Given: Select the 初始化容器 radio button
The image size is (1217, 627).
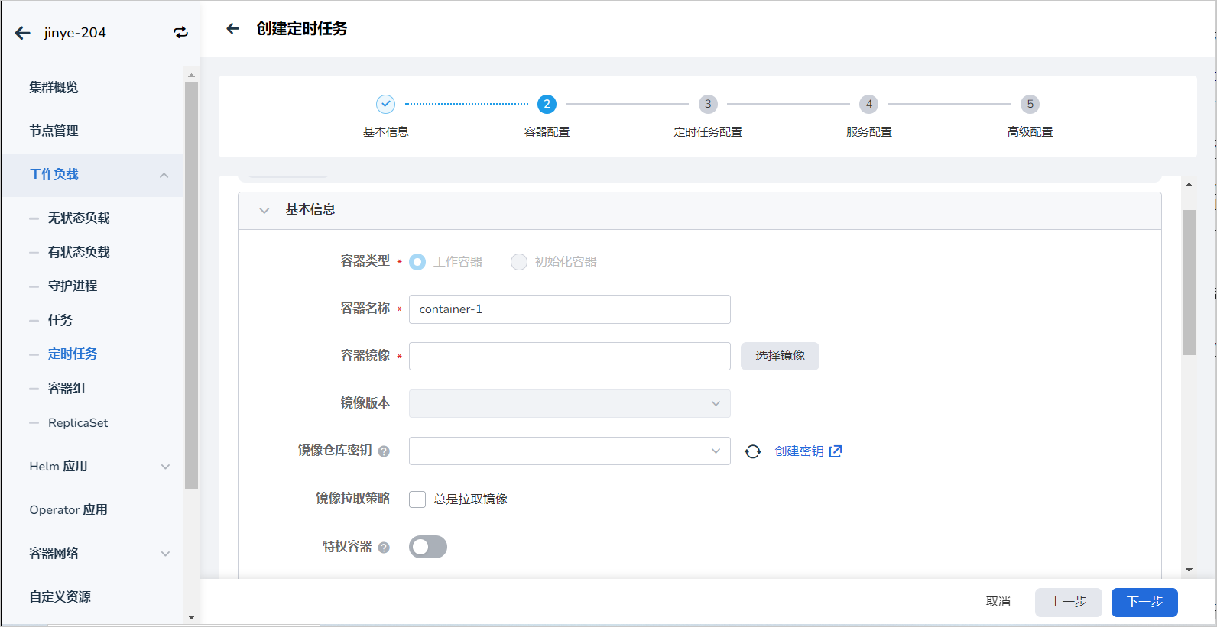Looking at the screenshot, I should click(x=519, y=262).
